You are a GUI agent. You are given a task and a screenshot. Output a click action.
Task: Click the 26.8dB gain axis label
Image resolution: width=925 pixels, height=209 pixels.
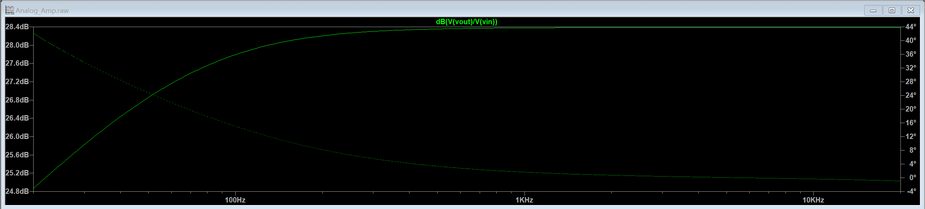[17, 100]
